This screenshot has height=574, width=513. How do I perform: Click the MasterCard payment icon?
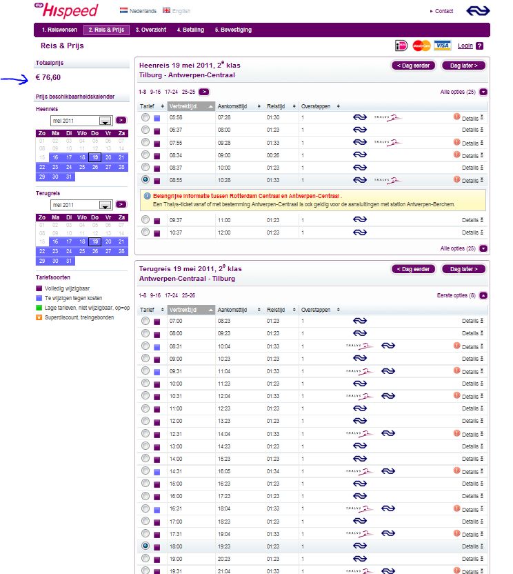(421, 46)
